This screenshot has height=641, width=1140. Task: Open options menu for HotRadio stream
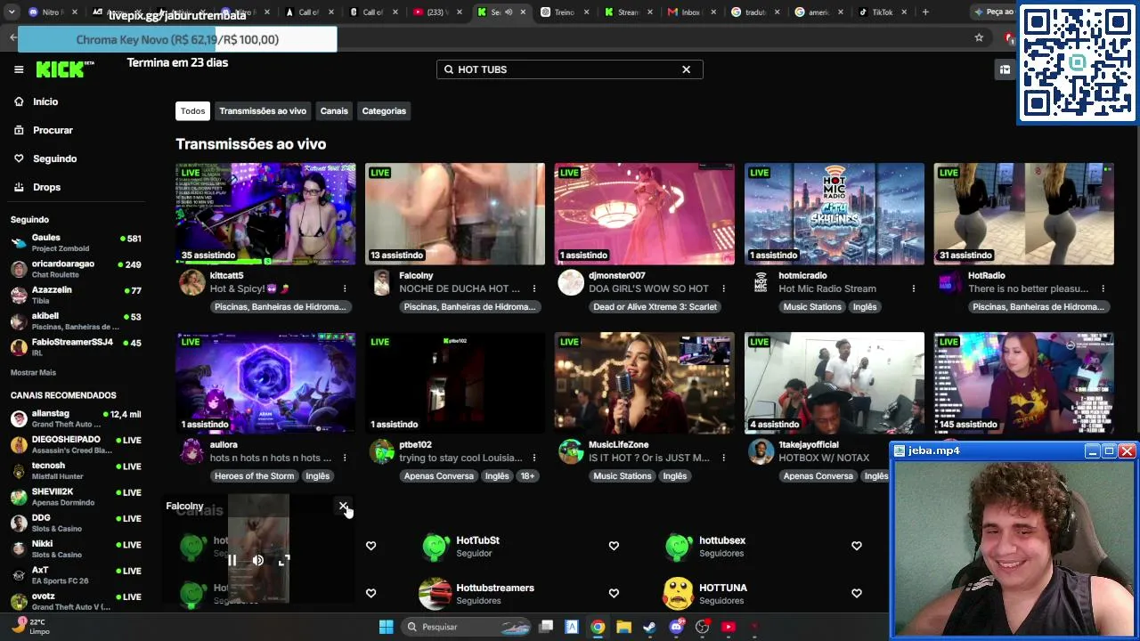click(1103, 288)
